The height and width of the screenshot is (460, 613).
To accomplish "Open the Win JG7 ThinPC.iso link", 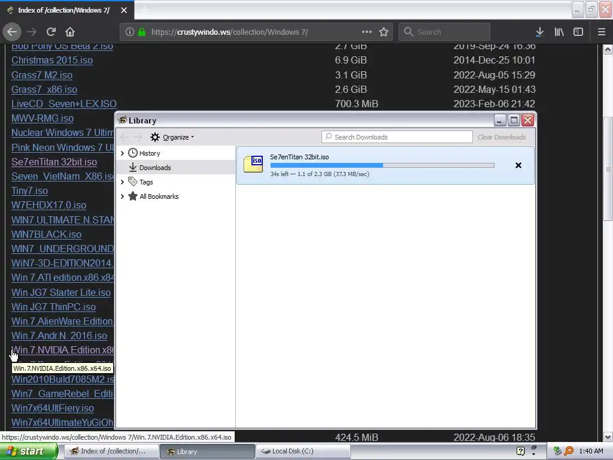I will [x=53, y=307].
